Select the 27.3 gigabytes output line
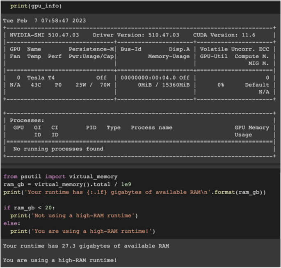The height and width of the screenshot is (268, 281). (86, 246)
